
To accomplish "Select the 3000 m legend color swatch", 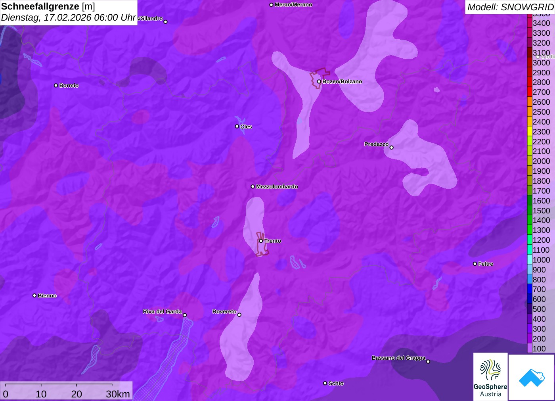I will (x=530, y=62).
